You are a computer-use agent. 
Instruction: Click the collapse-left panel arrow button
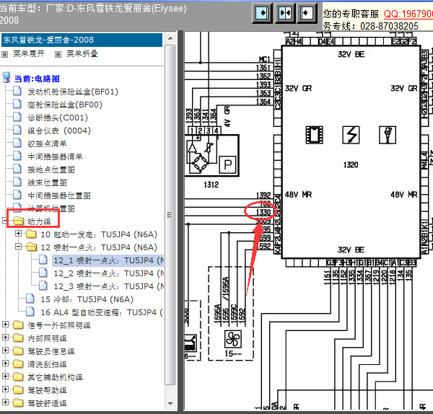[307, 13]
